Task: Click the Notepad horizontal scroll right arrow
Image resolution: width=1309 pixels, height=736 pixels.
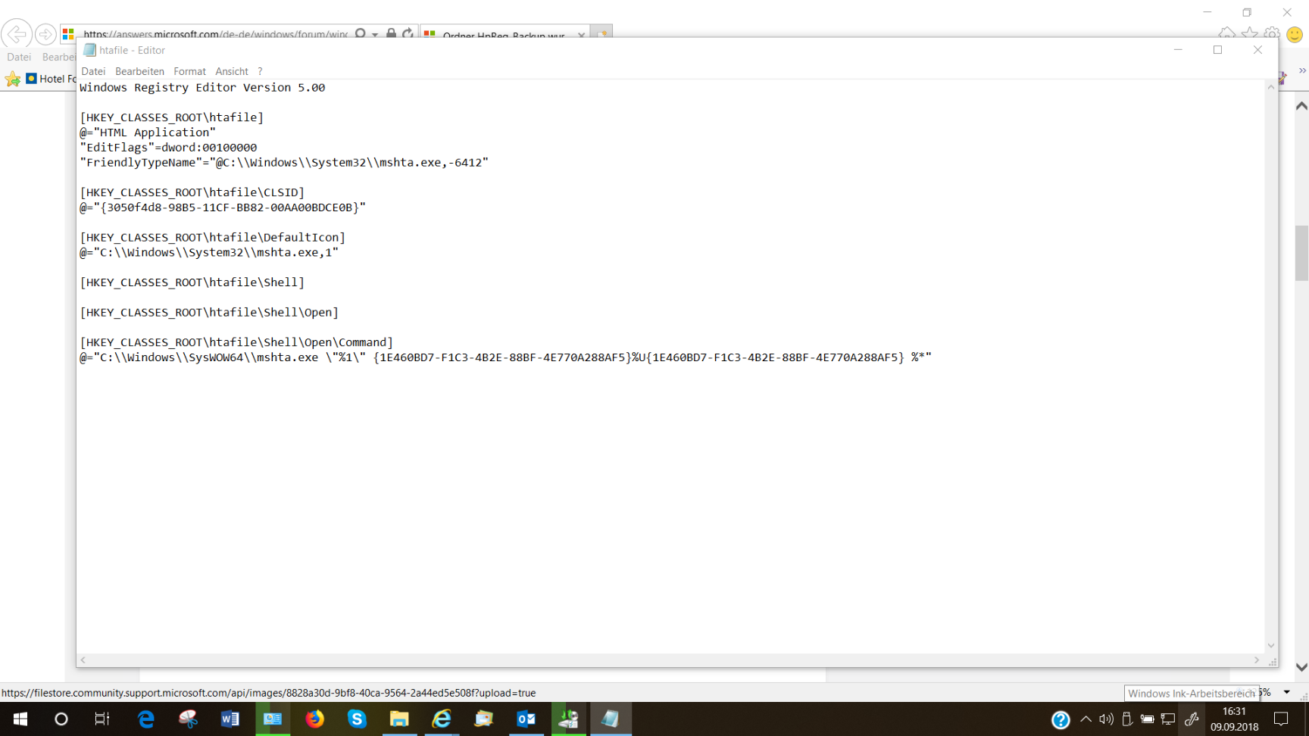Action: tap(1257, 660)
